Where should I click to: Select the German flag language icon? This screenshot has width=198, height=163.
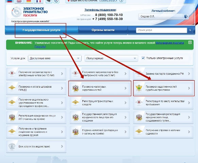coord(29,1)
